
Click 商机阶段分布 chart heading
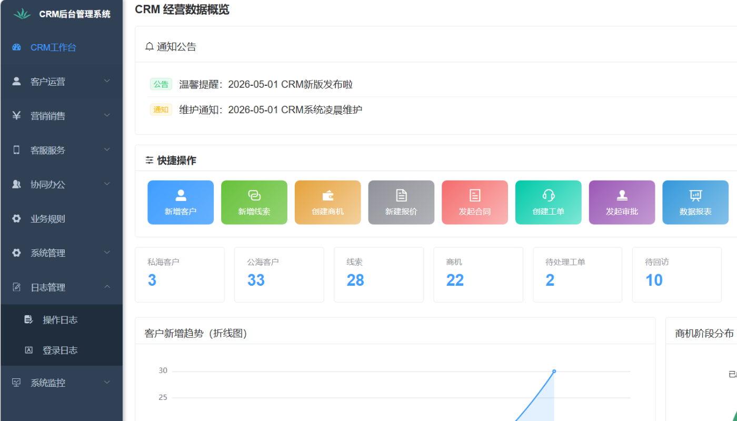pyautogui.click(x=704, y=333)
